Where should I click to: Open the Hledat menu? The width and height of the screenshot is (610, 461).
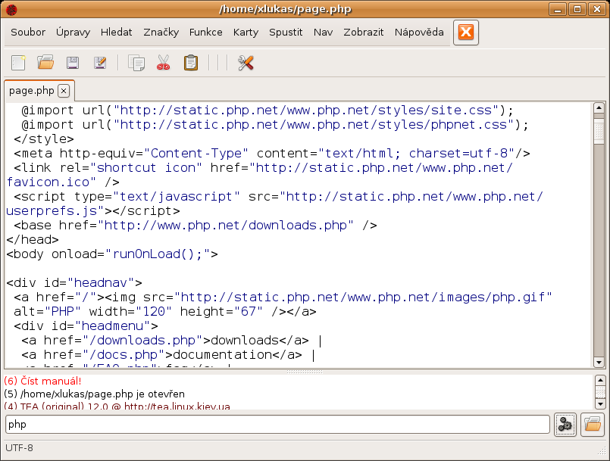(x=117, y=33)
